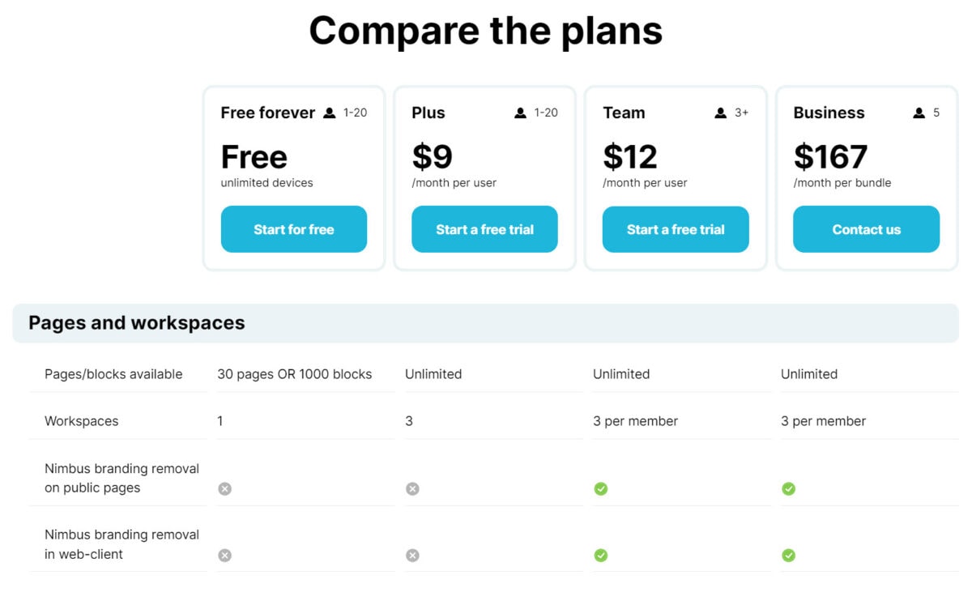This screenshot has width=972, height=592.
Task: Click cross icon for Plus web-client branding removal
Action: point(412,556)
